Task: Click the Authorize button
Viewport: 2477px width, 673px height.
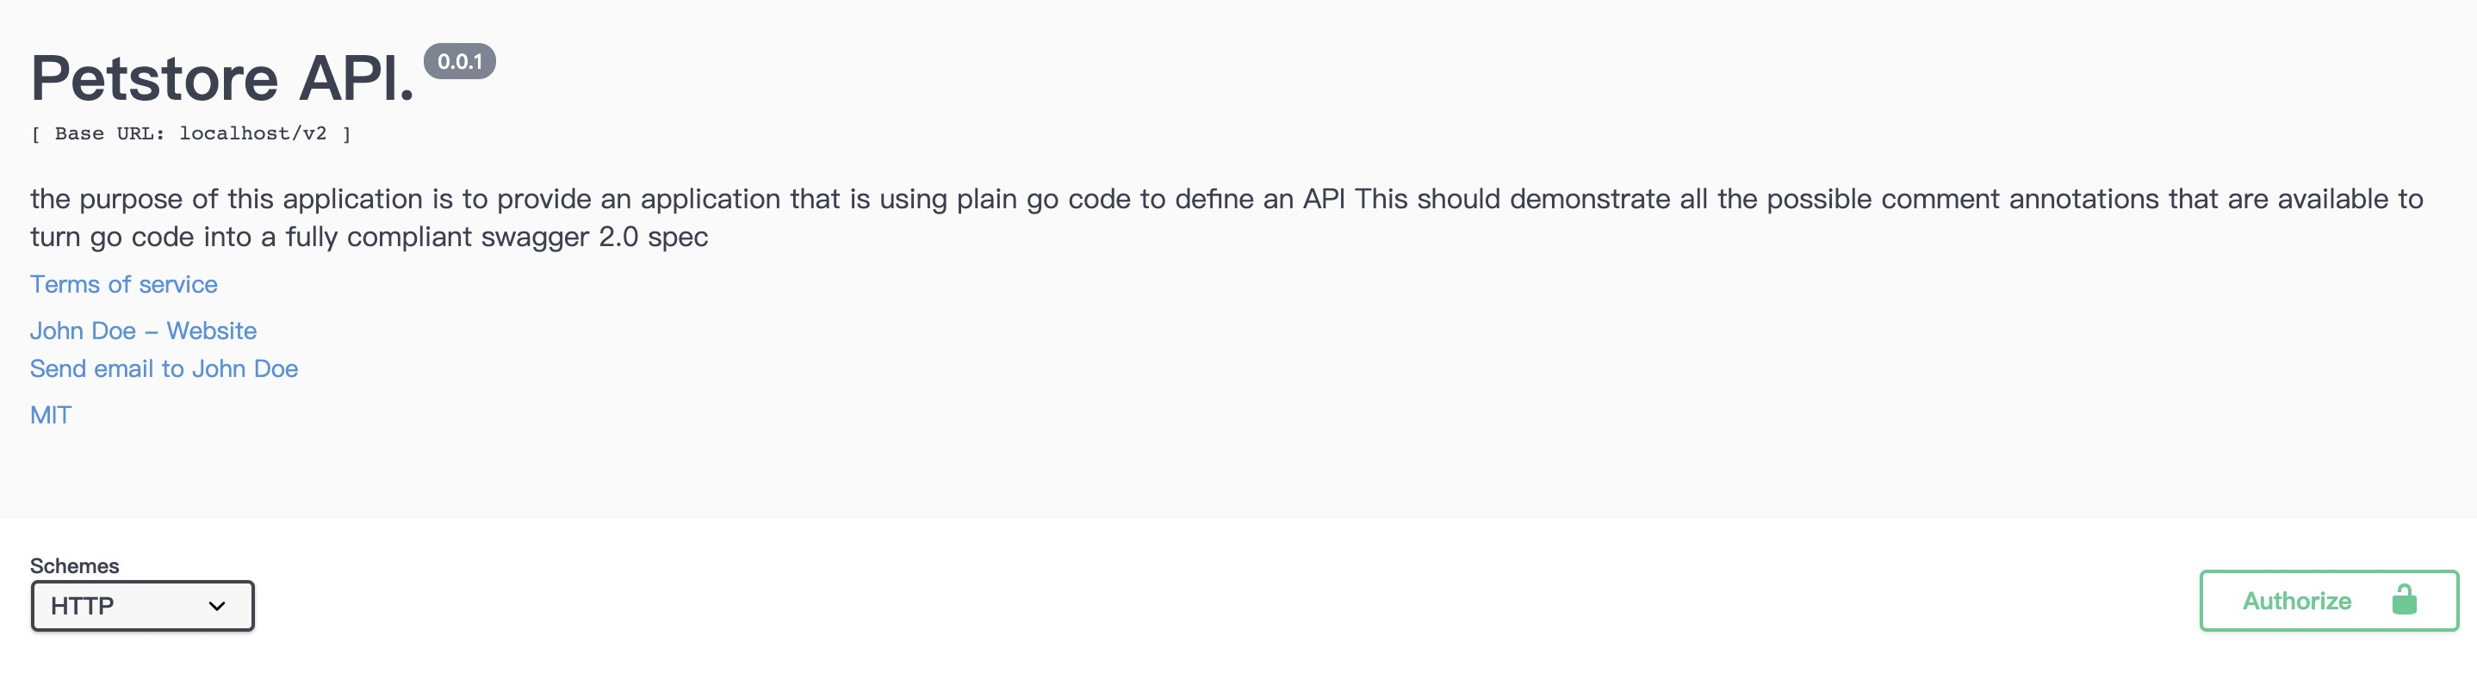Action: click(x=2329, y=601)
